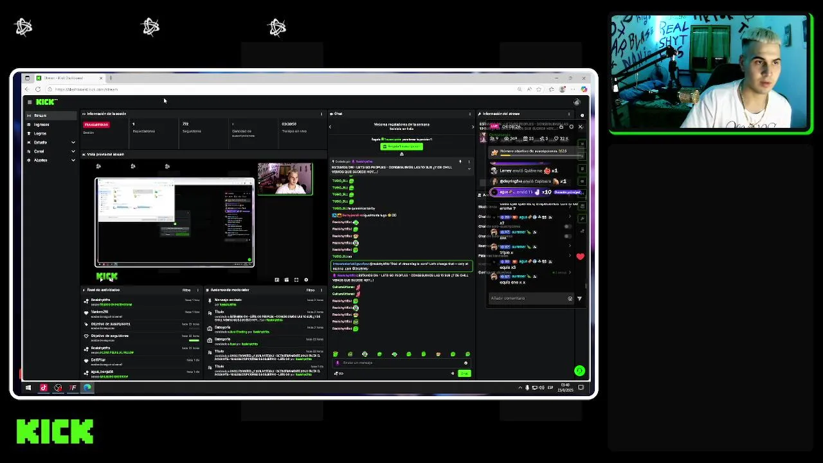The width and height of the screenshot is (823, 463).
Task: Click the green help bubble button
Action: click(x=579, y=370)
